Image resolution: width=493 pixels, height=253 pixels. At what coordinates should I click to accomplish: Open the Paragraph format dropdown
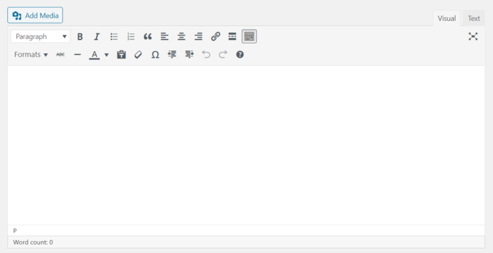(41, 36)
